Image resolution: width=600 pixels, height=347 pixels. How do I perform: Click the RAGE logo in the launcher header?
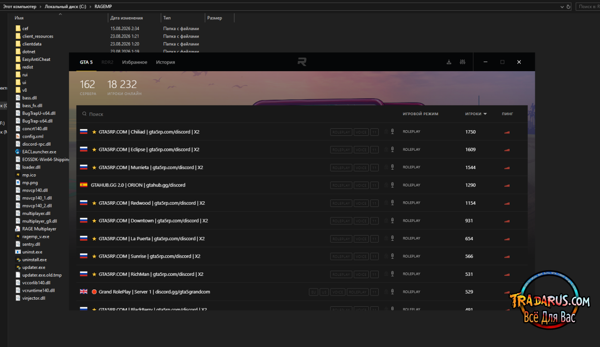coord(302,62)
